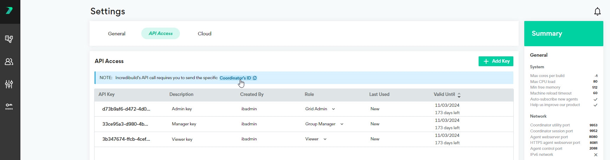Image resolution: width=610 pixels, height=160 pixels.
Task: Open the builds monitor sidebar icon
Action: (9, 39)
